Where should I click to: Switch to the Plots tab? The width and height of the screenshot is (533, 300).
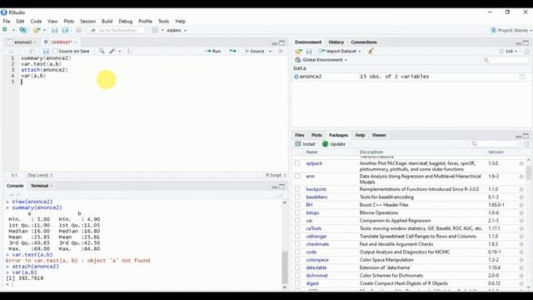tap(316, 135)
